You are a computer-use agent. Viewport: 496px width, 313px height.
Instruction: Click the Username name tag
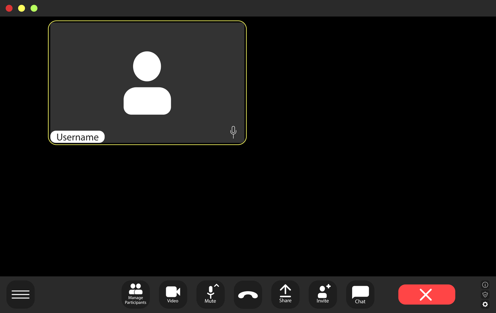pyautogui.click(x=77, y=137)
